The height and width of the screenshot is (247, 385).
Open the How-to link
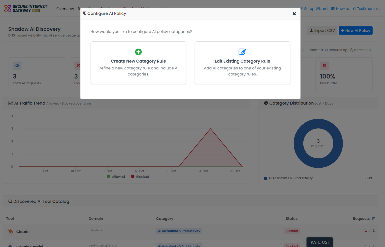(x=340, y=9)
